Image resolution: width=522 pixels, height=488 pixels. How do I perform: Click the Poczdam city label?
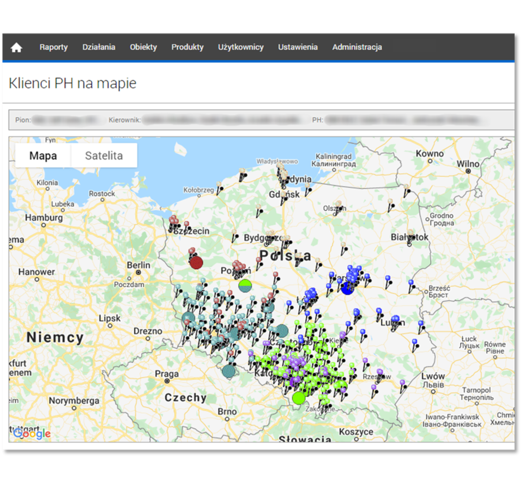click(x=129, y=285)
